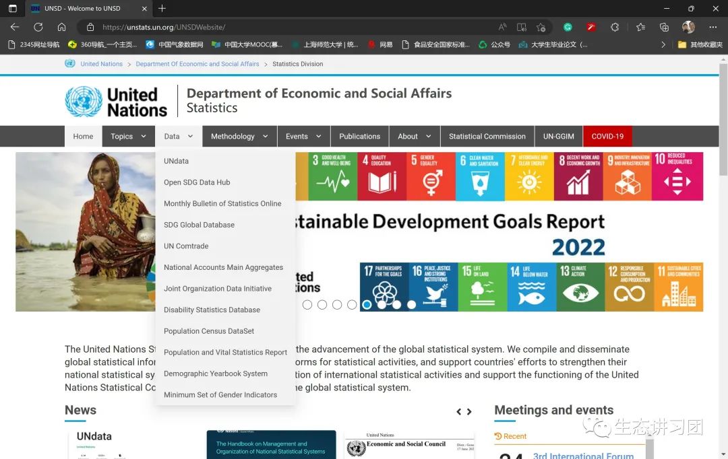Open the tab actions menu icon
This screenshot has width=728, height=459.
click(x=13, y=8)
